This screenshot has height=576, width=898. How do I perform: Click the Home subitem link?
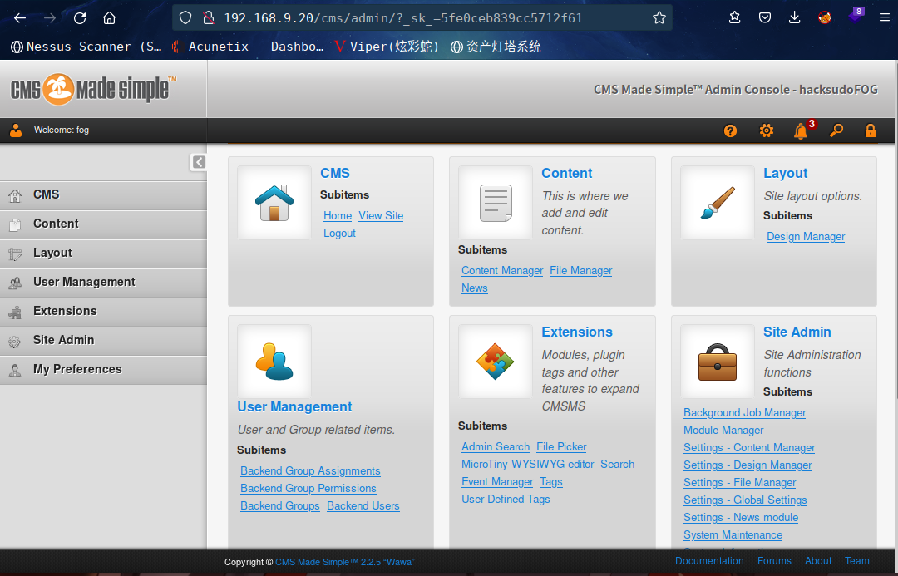click(x=338, y=216)
